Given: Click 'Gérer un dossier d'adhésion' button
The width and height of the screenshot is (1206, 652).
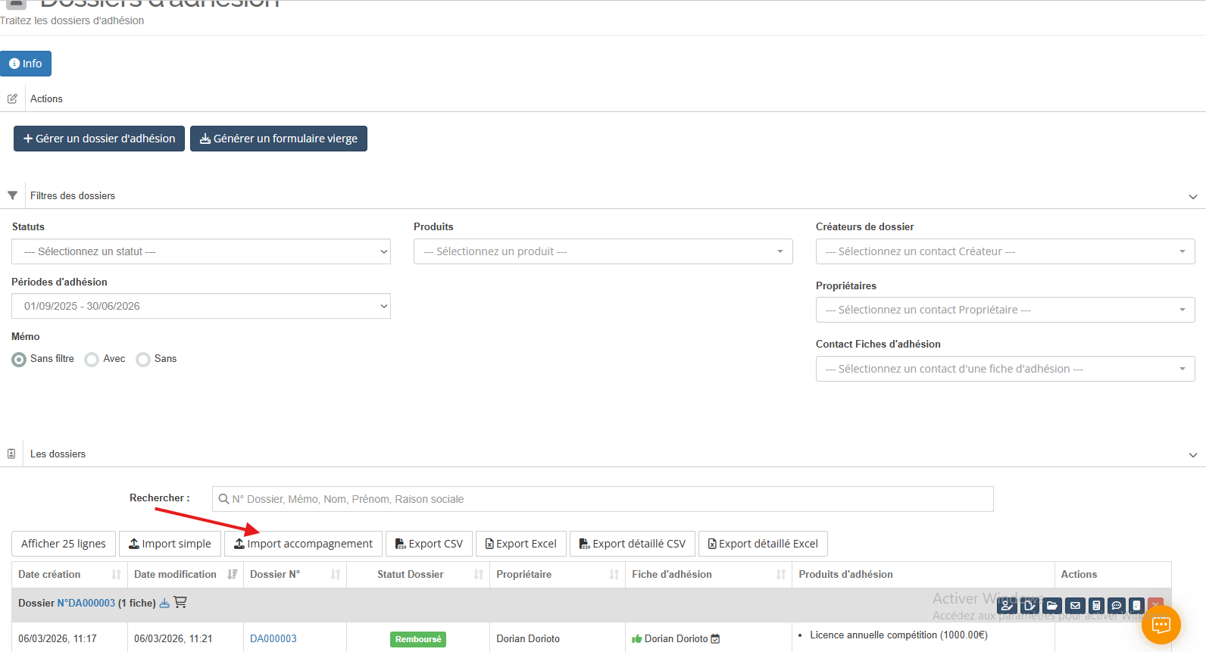Looking at the screenshot, I should tap(99, 139).
